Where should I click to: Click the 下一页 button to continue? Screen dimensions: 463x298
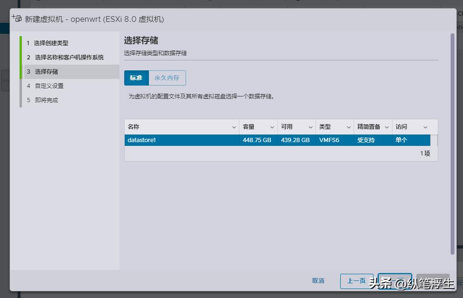click(395, 281)
